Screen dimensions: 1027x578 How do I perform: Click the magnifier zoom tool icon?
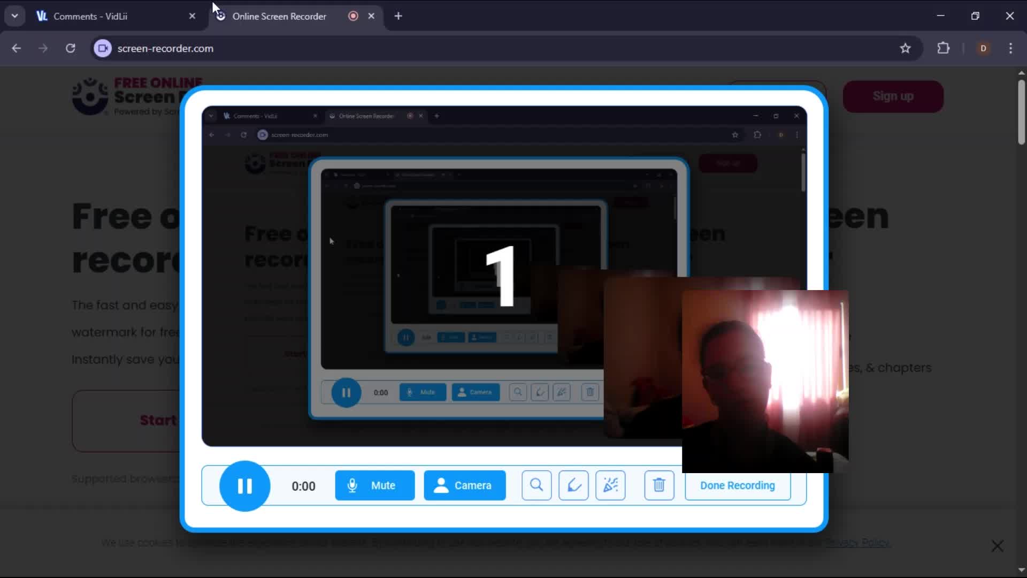coord(536,485)
